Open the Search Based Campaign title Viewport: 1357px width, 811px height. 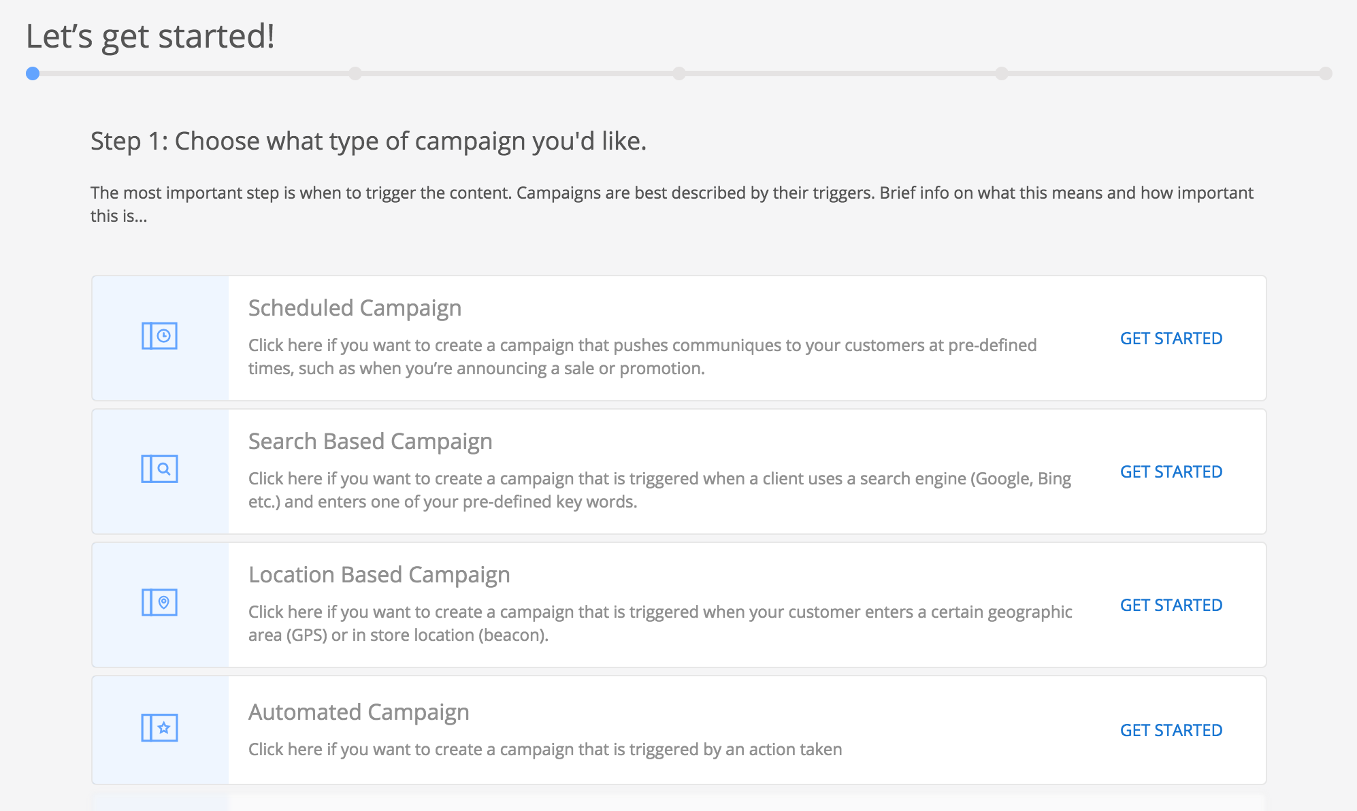pyautogui.click(x=370, y=442)
